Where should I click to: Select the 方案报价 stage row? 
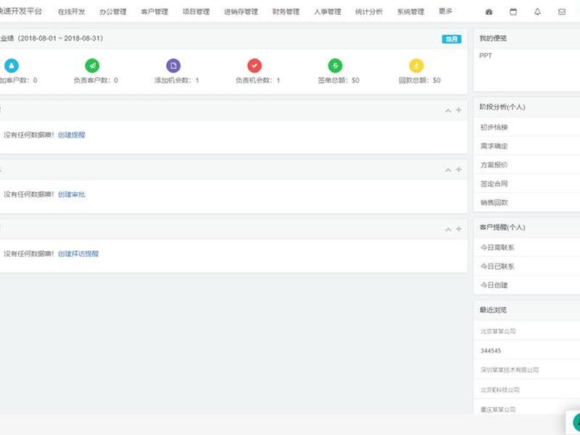click(x=527, y=165)
